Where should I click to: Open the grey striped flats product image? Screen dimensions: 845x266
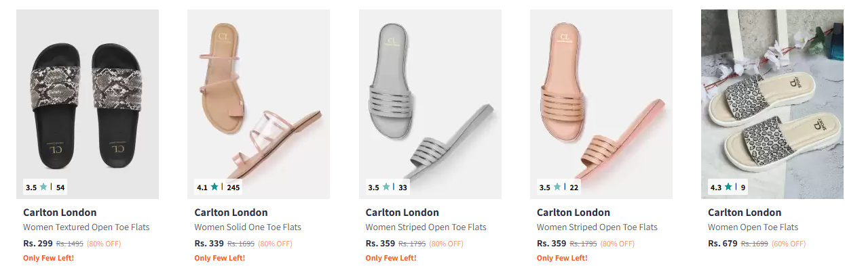pyautogui.click(x=430, y=104)
